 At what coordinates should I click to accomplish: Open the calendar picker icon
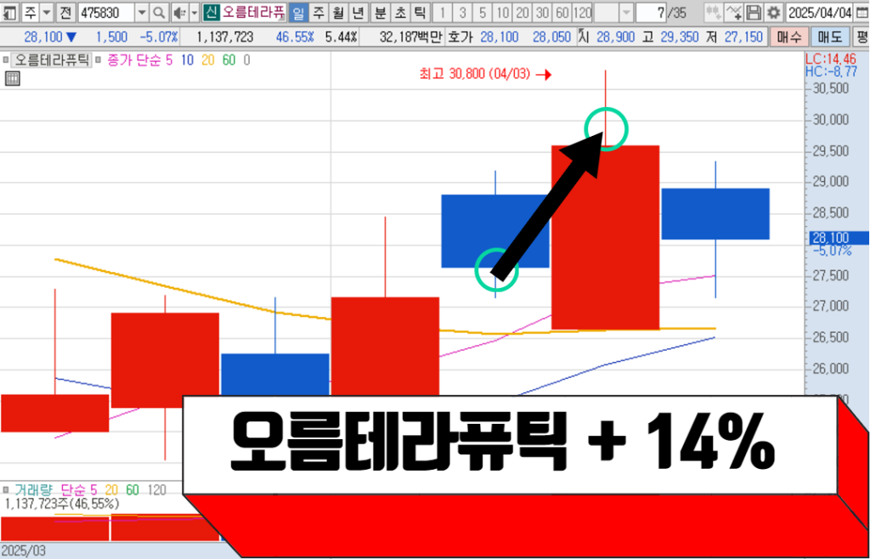pos(862,12)
